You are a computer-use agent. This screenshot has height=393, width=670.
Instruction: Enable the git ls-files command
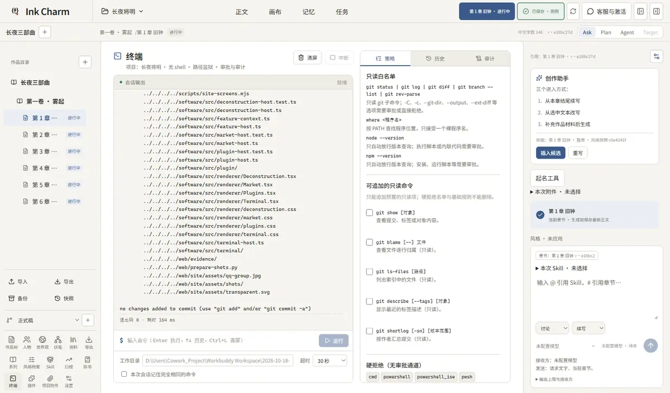[370, 271]
